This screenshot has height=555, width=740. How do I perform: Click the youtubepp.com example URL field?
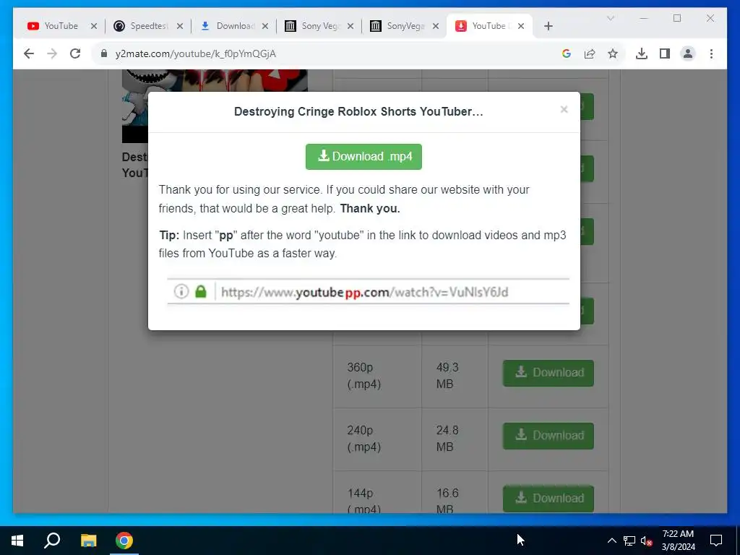click(368, 292)
